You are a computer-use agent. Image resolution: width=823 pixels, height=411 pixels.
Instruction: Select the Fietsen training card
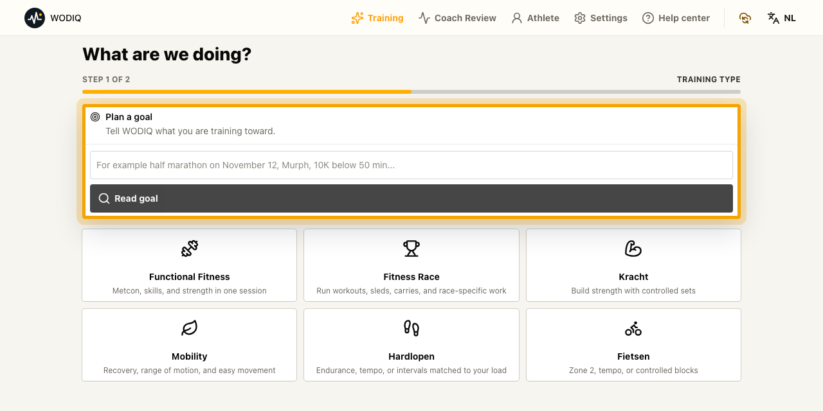click(x=633, y=345)
